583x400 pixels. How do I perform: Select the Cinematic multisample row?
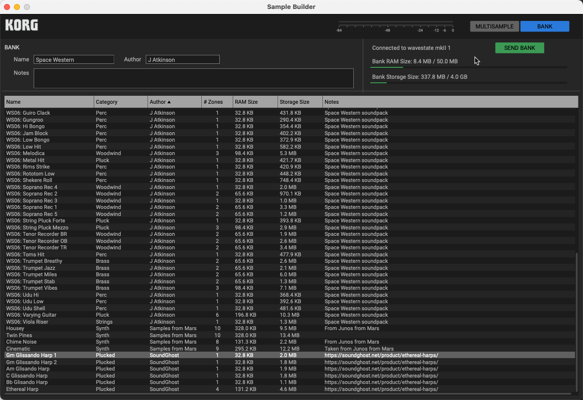point(290,349)
